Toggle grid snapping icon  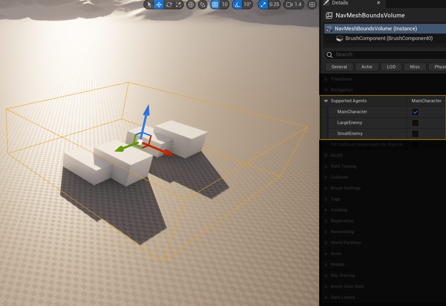215,4
